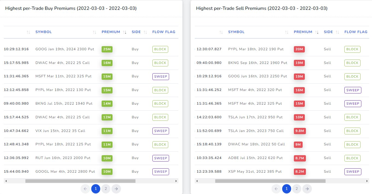The height and width of the screenshot is (194, 372).
Task: Click right scroll arrow of Sell Premiums table
Action: [367, 181]
